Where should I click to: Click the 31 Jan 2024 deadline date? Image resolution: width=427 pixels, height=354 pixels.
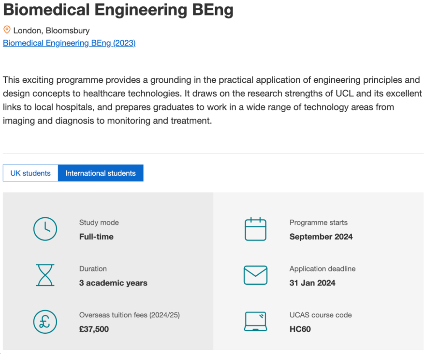click(x=312, y=283)
